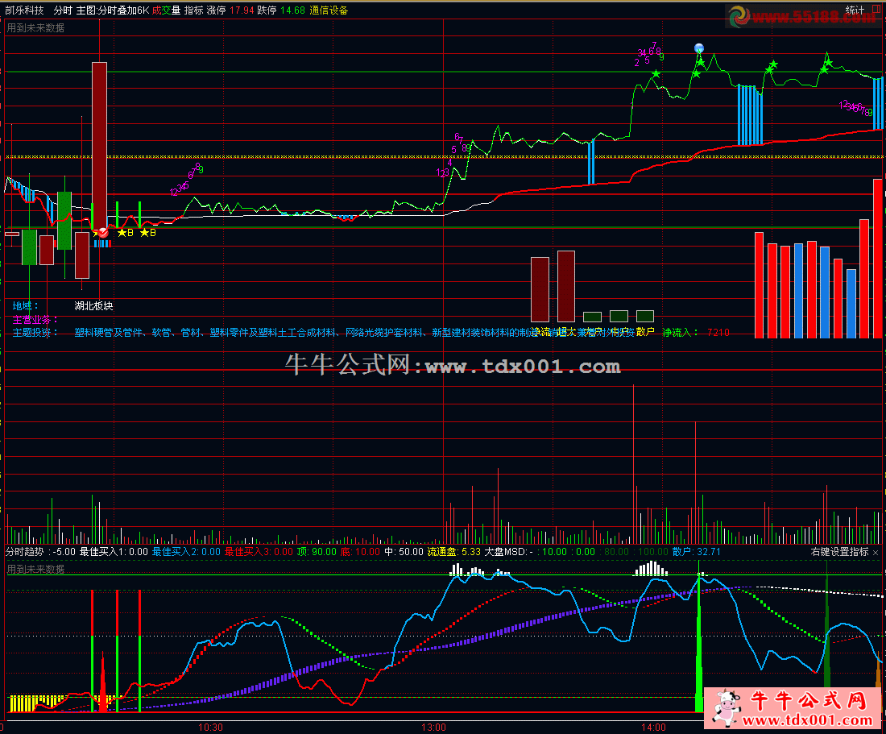Screen dimensions: 886x734
Task: Click the 主题投资 label
Action: point(35,333)
